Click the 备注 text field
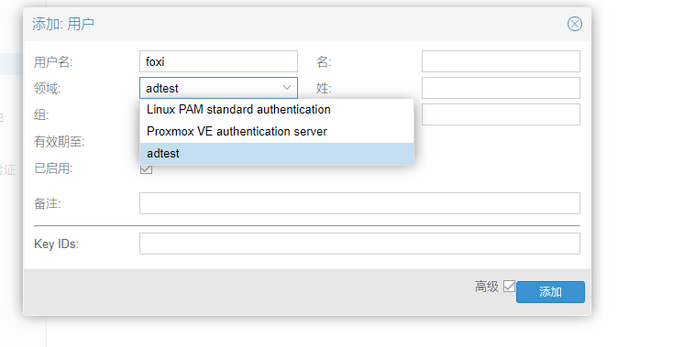 pos(359,203)
